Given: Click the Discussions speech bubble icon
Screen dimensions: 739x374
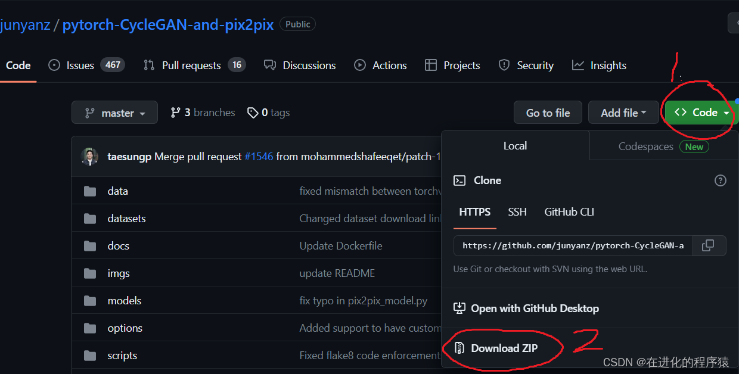Looking at the screenshot, I should pos(270,66).
